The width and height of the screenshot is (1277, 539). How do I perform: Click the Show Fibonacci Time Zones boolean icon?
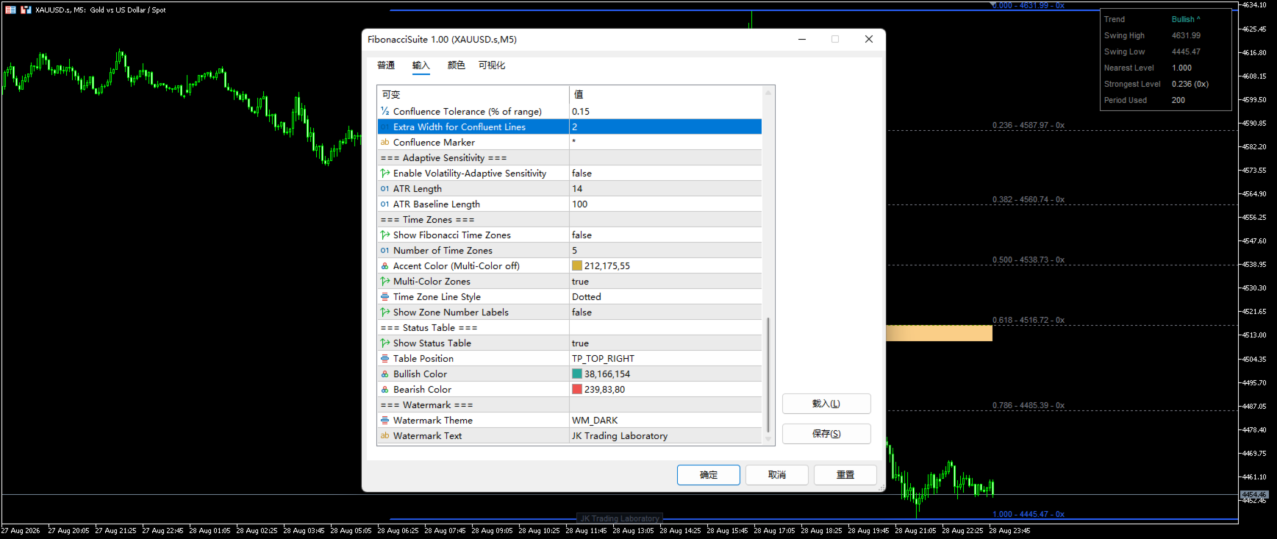[x=384, y=235]
